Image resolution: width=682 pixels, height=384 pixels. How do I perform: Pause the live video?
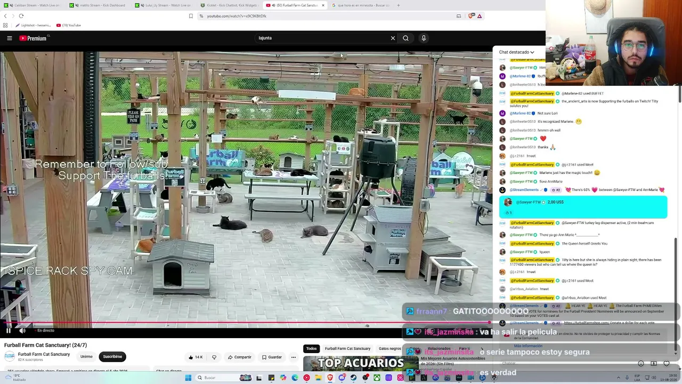pyautogui.click(x=9, y=331)
